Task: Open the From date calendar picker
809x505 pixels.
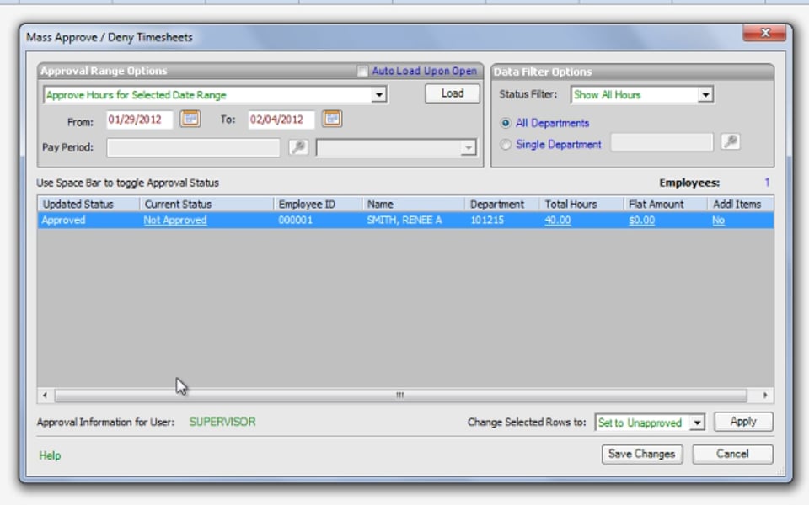Action: click(x=190, y=119)
